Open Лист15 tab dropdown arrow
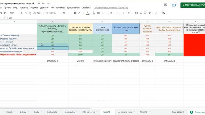This screenshot has width=205, height=115. (x=112, y=112)
